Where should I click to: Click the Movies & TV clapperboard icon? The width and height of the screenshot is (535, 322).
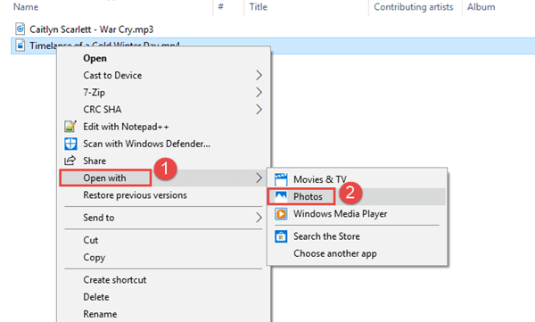tap(281, 179)
